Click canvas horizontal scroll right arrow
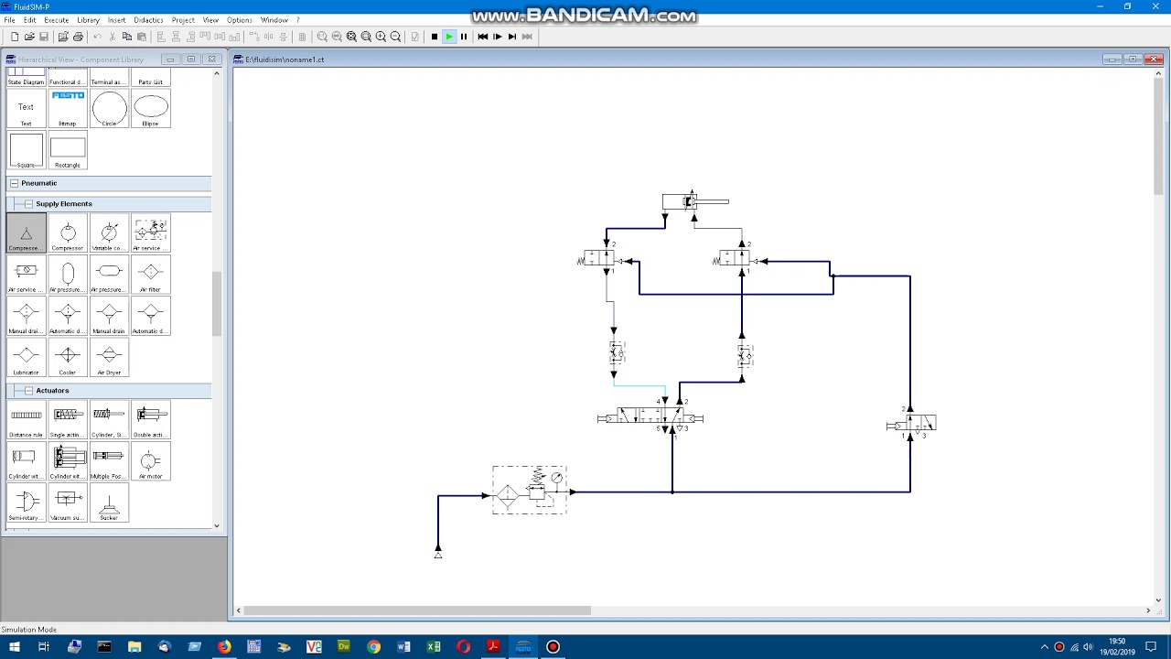Viewport: 1171px width, 659px height. [1148, 610]
